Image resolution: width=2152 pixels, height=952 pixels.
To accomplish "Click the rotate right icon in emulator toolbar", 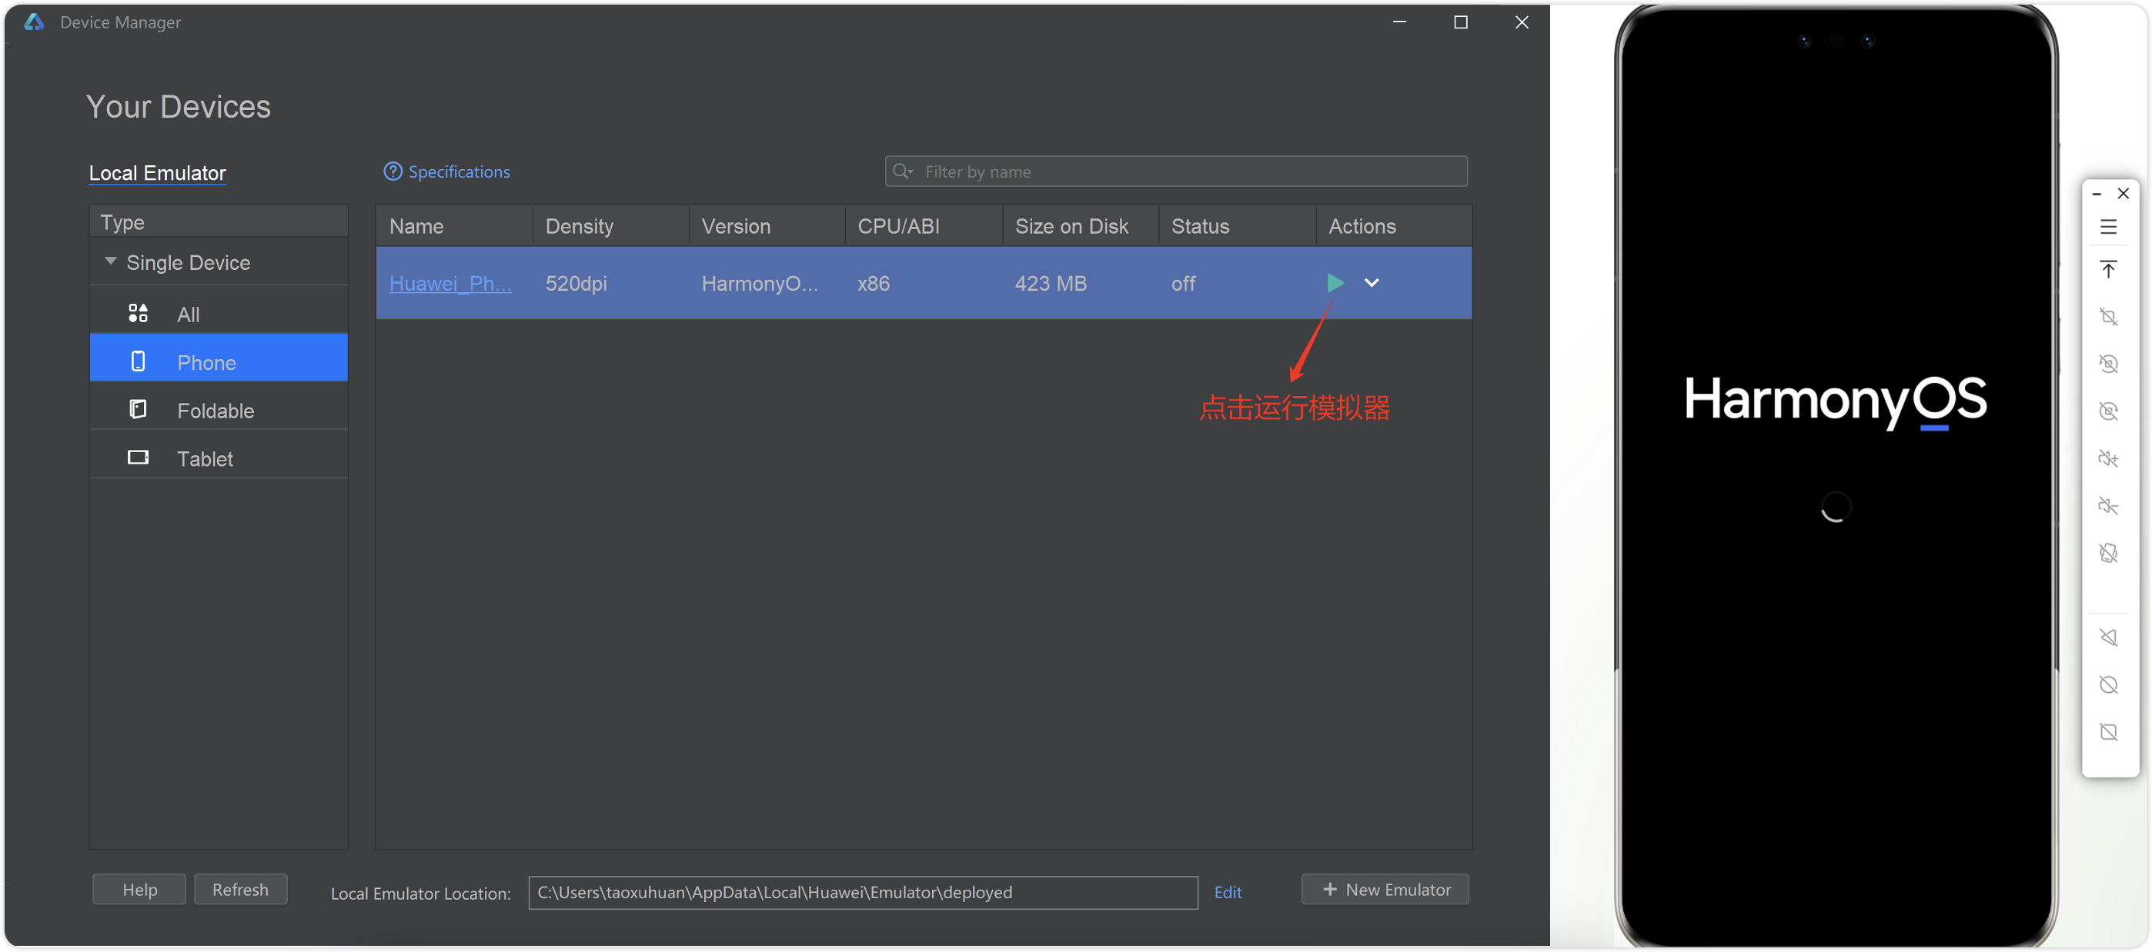I will coord(2107,411).
